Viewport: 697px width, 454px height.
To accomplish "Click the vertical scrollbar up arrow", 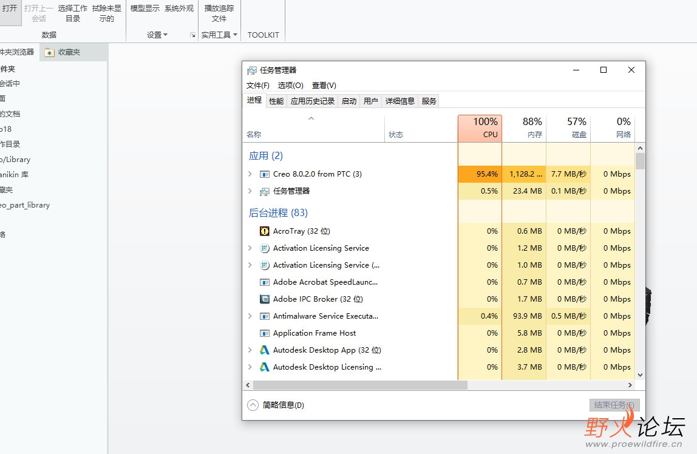I will 640,148.
